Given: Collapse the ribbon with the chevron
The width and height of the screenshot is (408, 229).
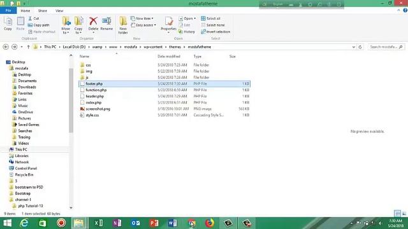Looking at the screenshot, I should pyautogui.click(x=398, y=10).
